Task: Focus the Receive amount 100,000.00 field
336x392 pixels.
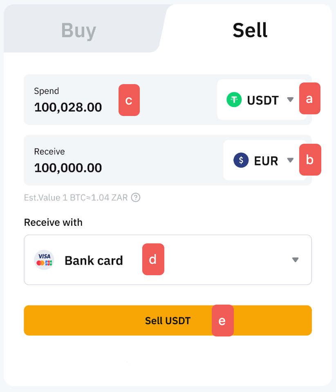Action: (x=68, y=168)
